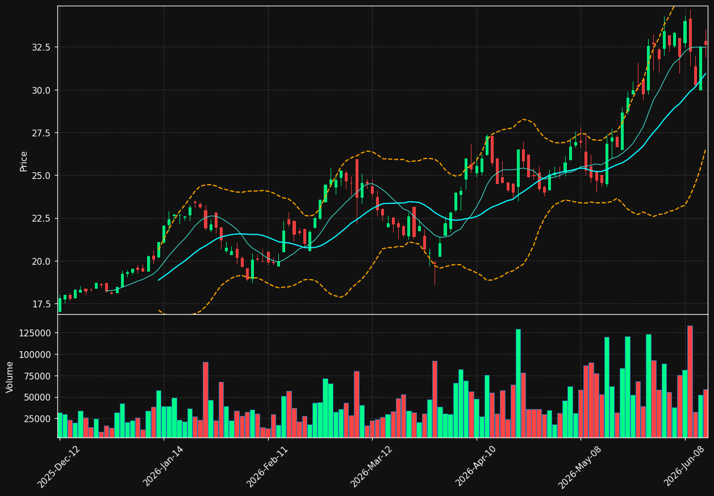Select the 30.0 price tick label
The height and width of the screenshot is (496, 714).
click(41, 90)
